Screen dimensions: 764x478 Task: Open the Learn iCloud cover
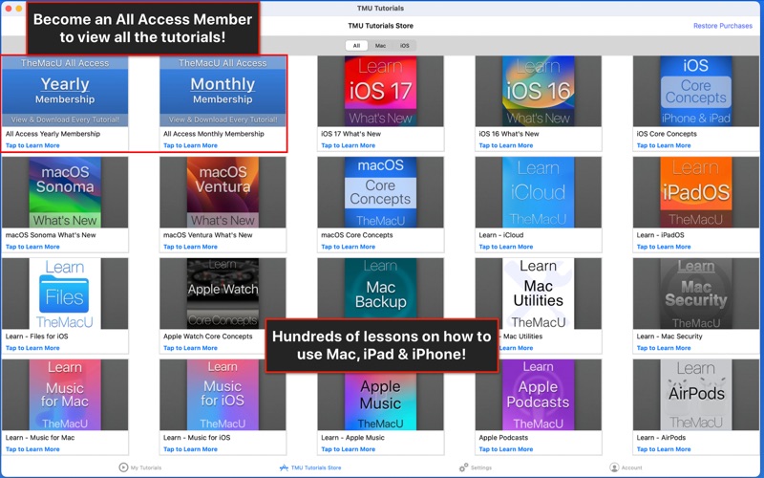point(539,192)
